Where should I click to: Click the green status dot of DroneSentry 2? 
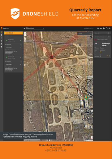[6, 57]
